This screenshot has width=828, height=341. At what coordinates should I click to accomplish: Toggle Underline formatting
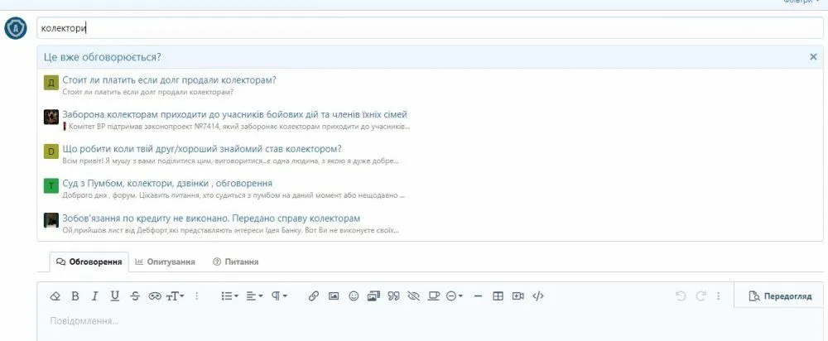[114, 296]
